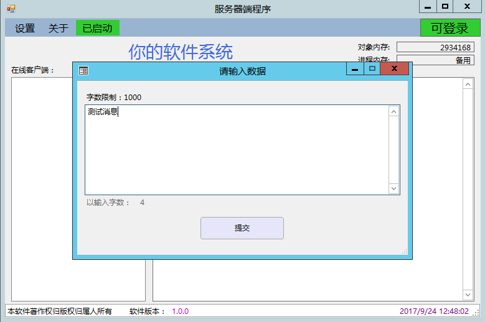The image size is (485, 322).
Task: Click the 服务器端程序 application icon in title bar
Action: coord(11,9)
